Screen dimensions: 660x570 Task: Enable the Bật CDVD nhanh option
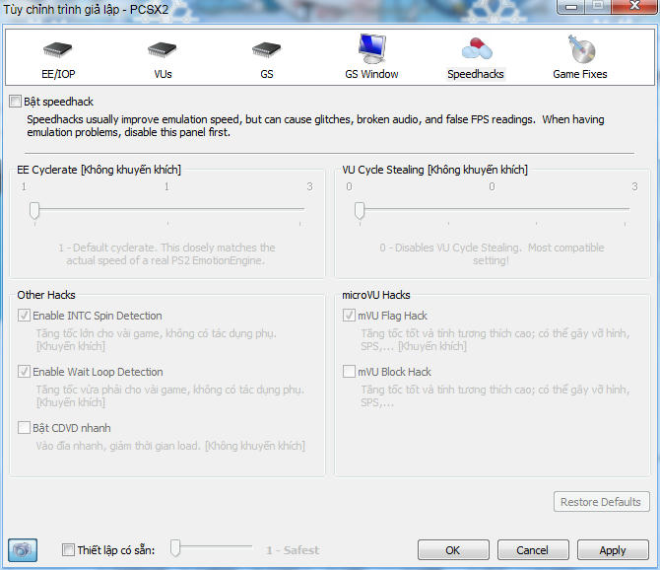tap(25, 428)
